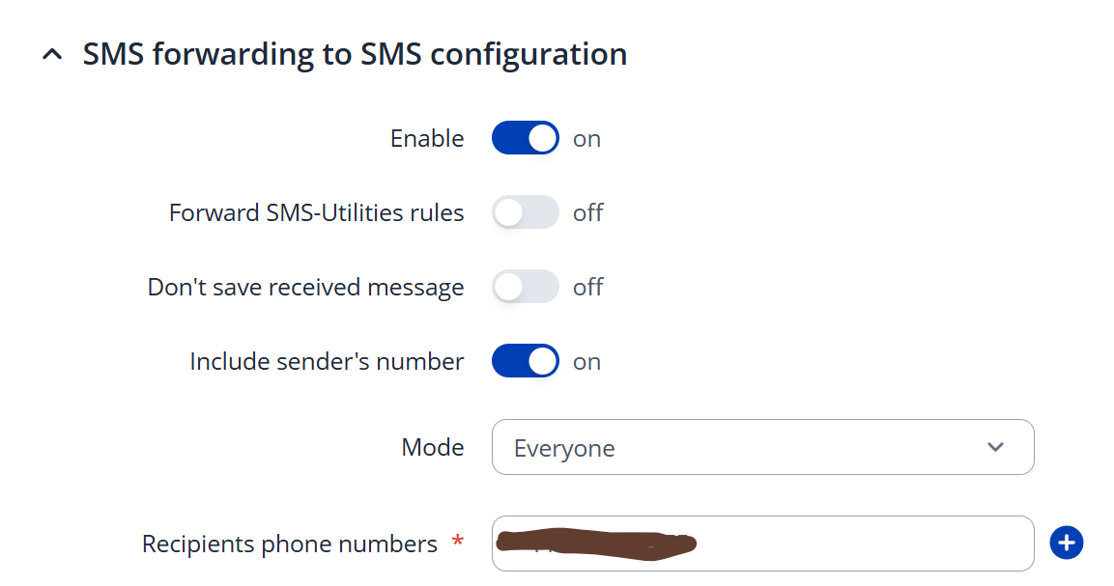Click the Forward SMS-Utilities rules label

tap(316, 213)
